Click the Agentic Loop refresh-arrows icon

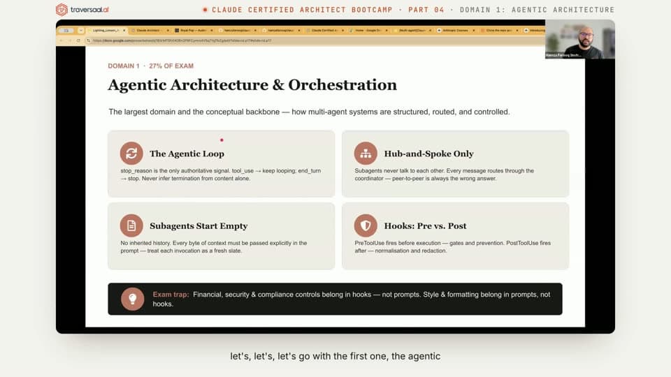(131, 153)
